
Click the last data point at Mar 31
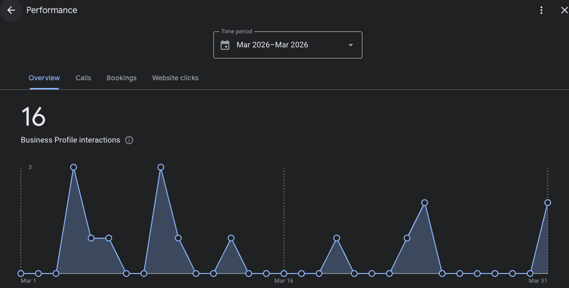click(x=548, y=202)
